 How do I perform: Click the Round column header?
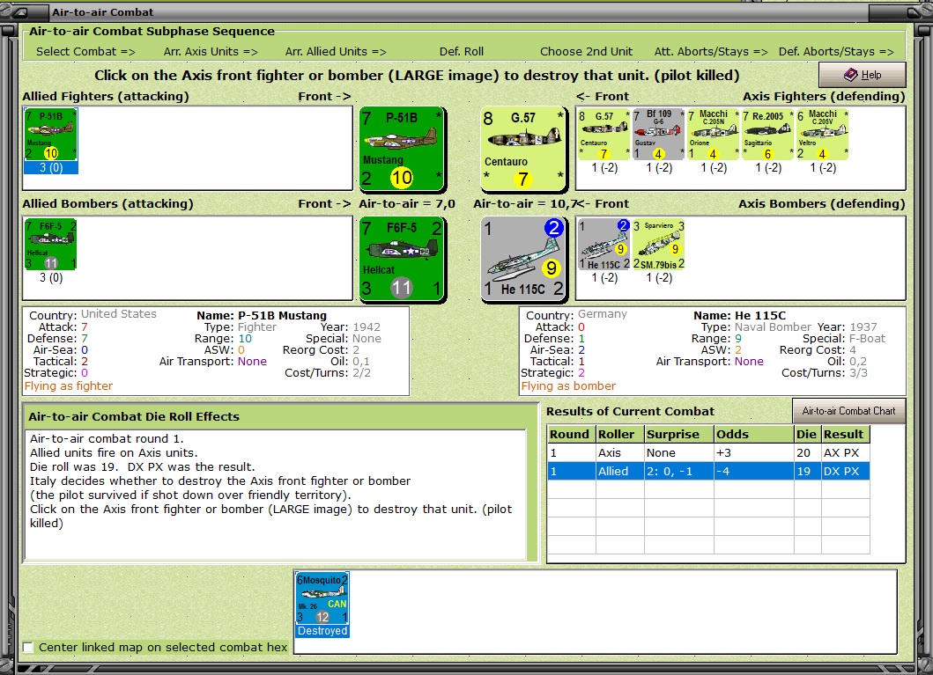coord(571,435)
